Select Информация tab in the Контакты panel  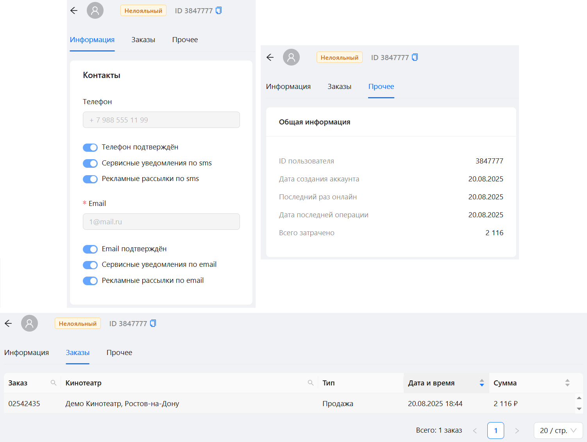point(92,40)
